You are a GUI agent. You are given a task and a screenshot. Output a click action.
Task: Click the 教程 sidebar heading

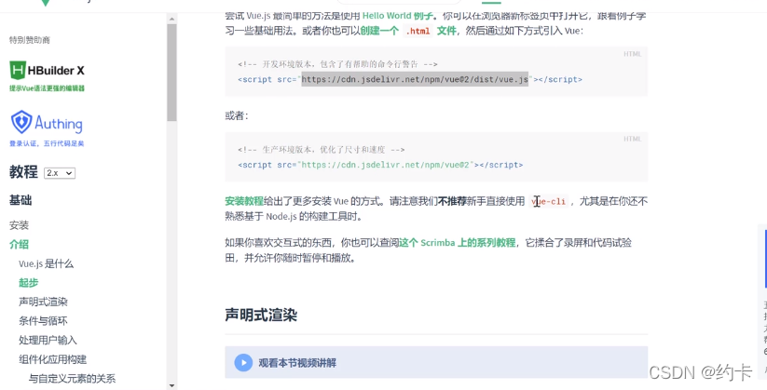[x=23, y=172]
